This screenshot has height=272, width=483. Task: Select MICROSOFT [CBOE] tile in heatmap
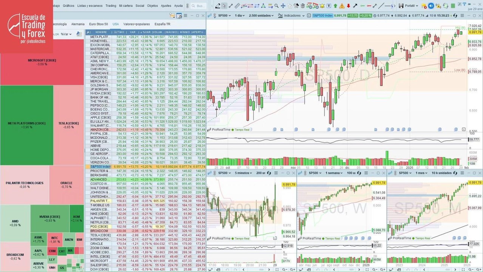pyautogui.click(x=42, y=62)
